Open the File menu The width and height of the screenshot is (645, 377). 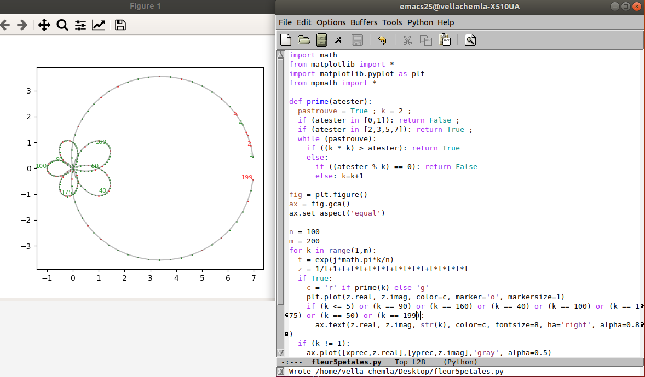click(x=285, y=22)
